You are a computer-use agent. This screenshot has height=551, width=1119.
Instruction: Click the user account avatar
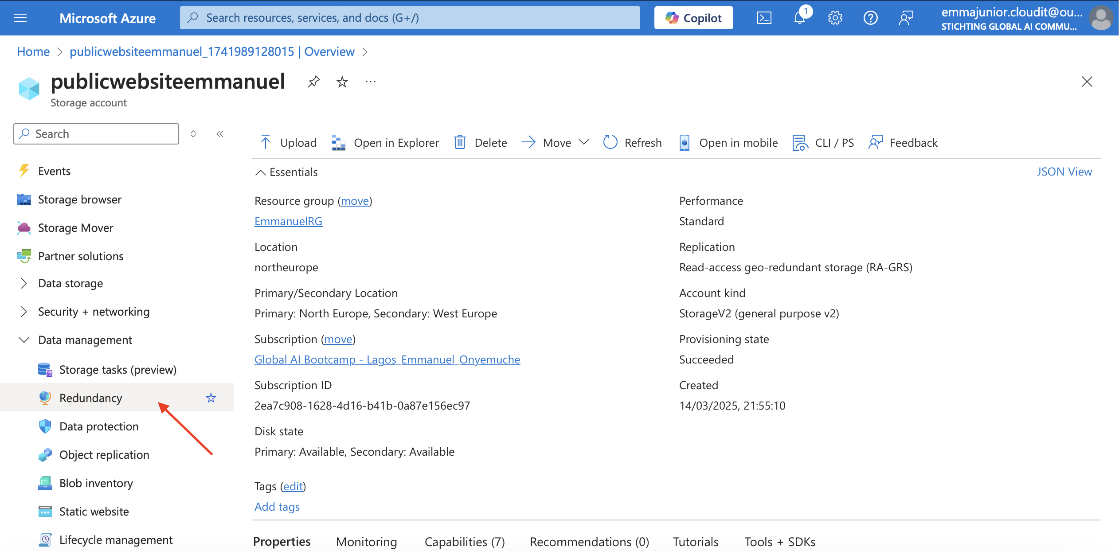pyautogui.click(x=1101, y=18)
